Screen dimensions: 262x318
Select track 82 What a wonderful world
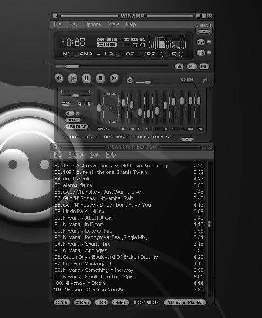click(x=129, y=166)
